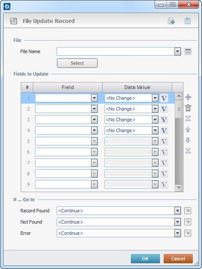Click the V variable button in row 9
The image size is (202, 269).
pyautogui.click(x=164, y=185)
